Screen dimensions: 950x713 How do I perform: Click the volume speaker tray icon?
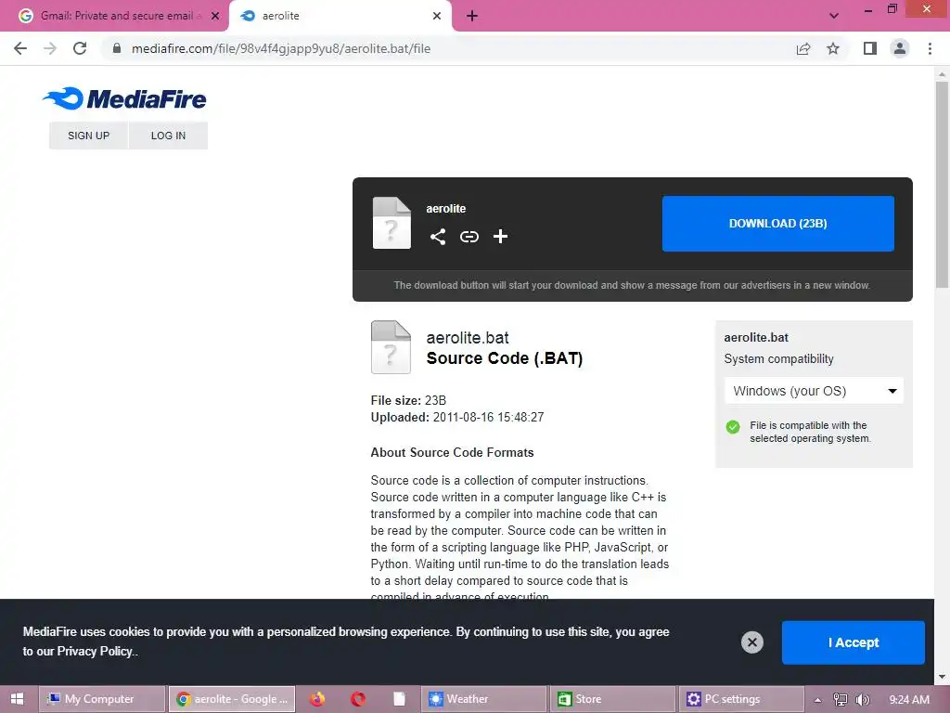(863, 699)
